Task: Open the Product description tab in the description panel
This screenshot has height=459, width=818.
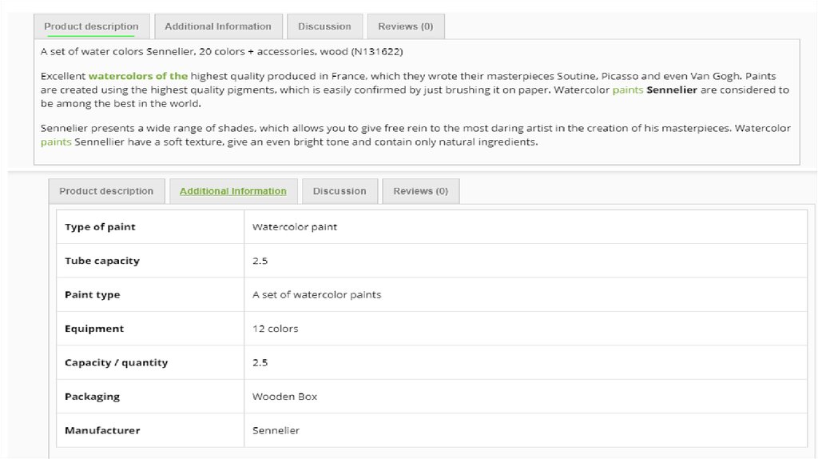Action: [91, 26]
